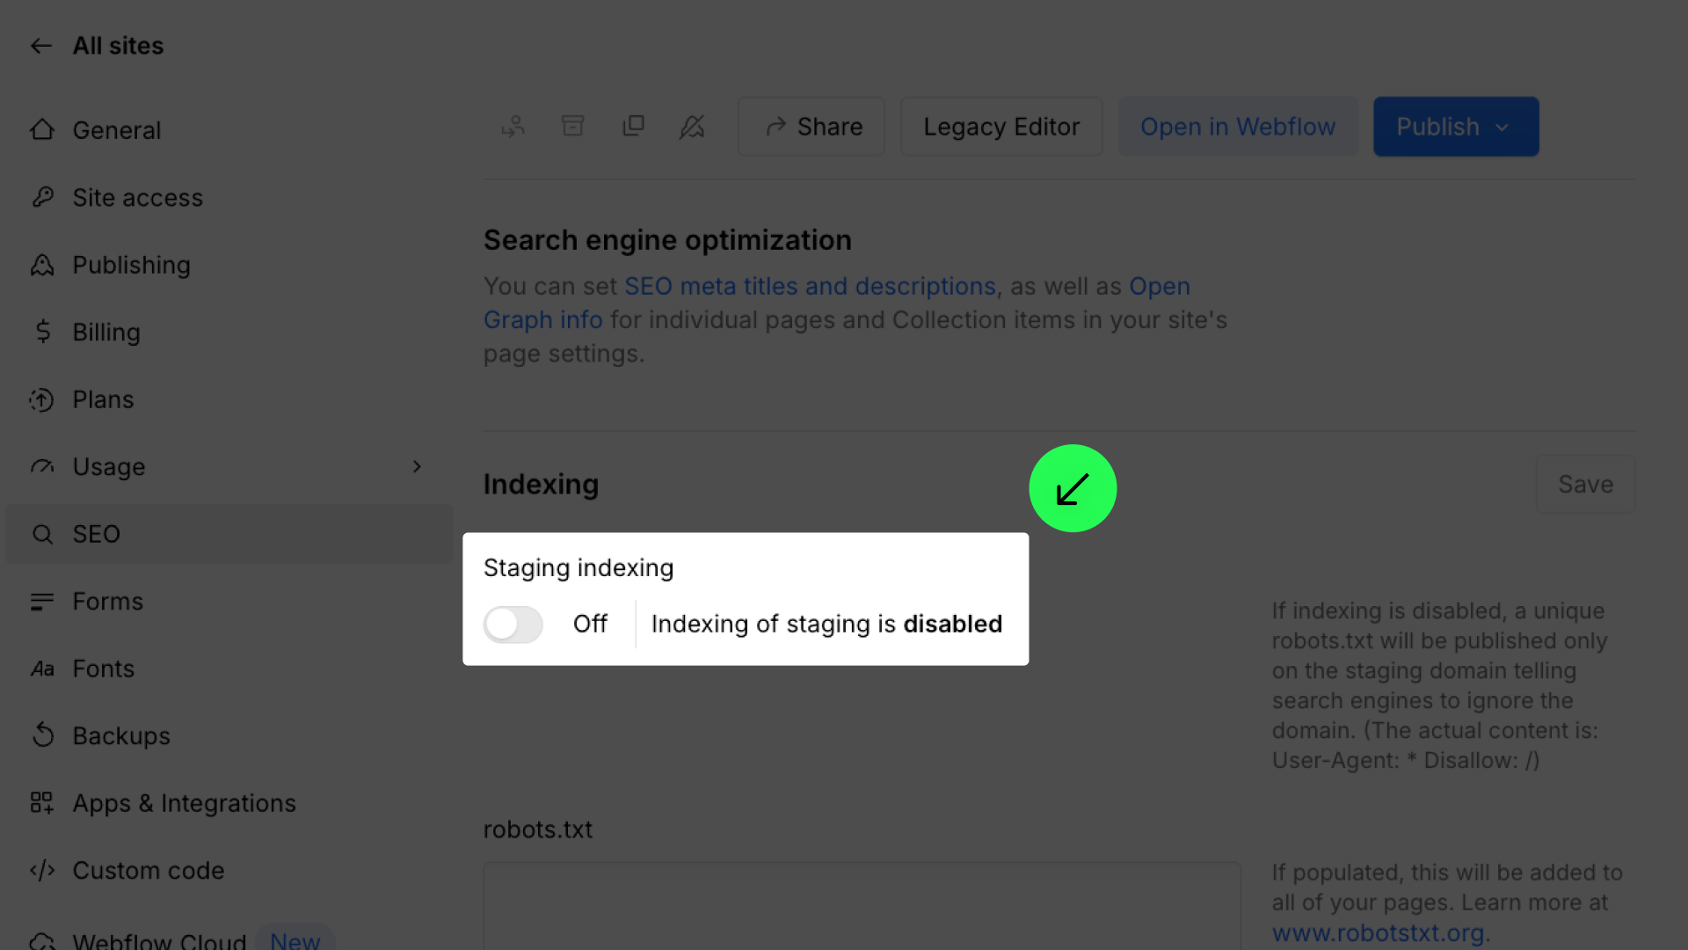1688x950 pixels.
Task: Open Custom code settings
Action: (x=148, y=870)
